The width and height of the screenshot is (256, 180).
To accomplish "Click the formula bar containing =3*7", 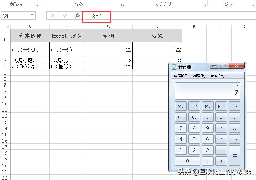I will [170, 15].
